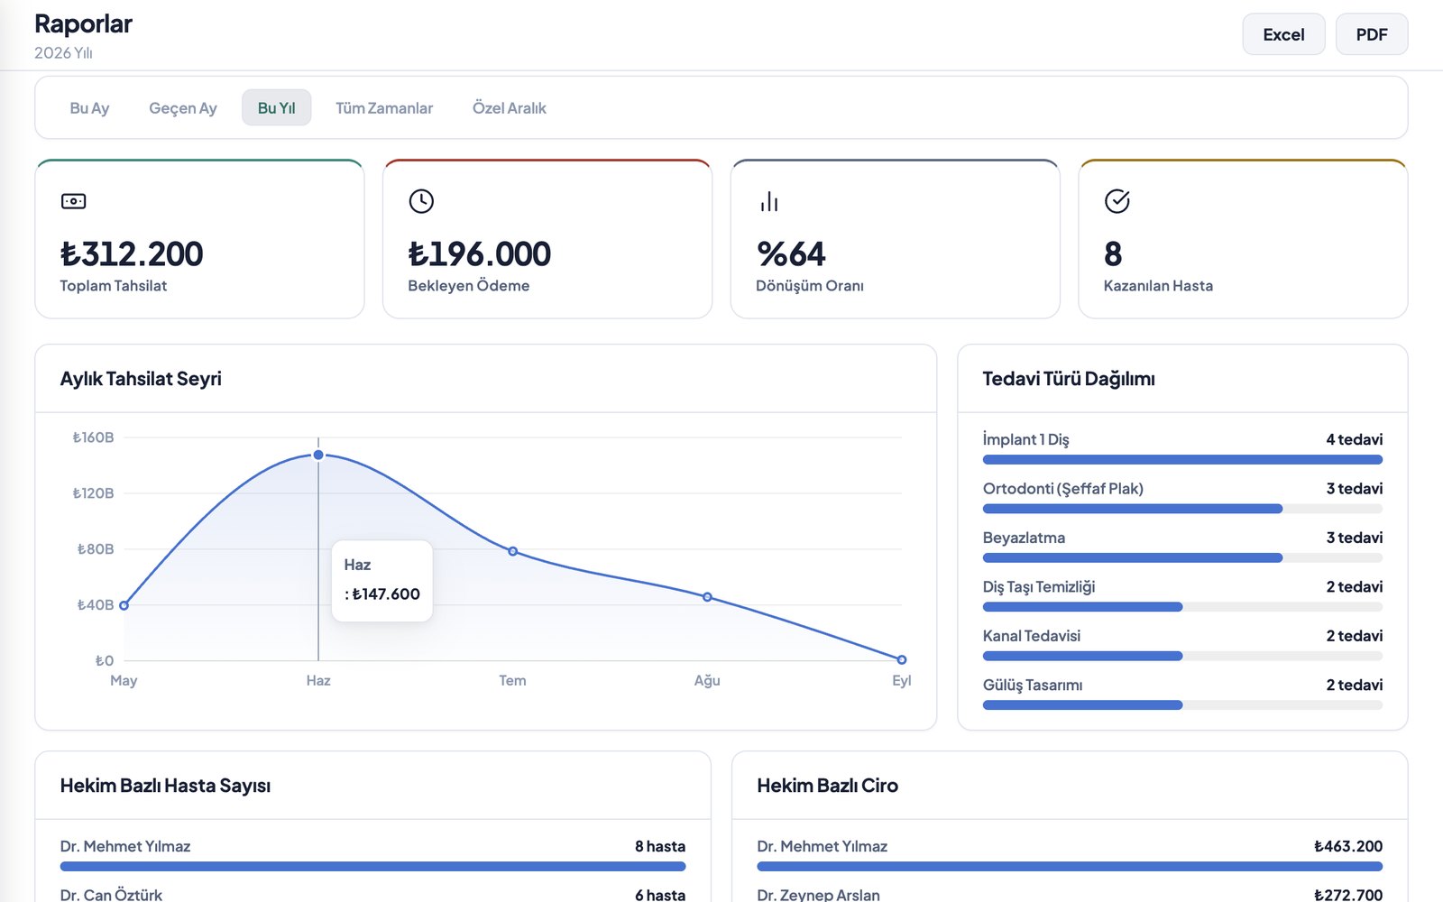Click the banknote icon above Toplam Tahsilat
Screen dimensions: 1443x902
(73, 201)
